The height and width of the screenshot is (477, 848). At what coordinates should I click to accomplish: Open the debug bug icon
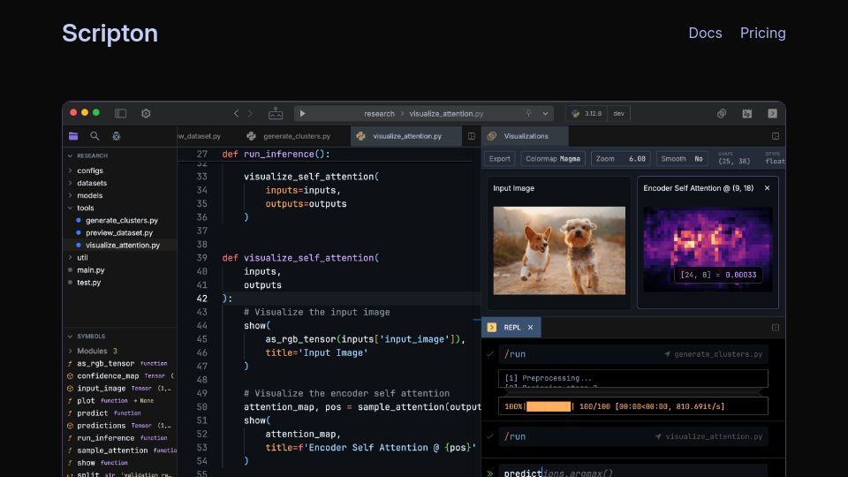coord(117,136)
